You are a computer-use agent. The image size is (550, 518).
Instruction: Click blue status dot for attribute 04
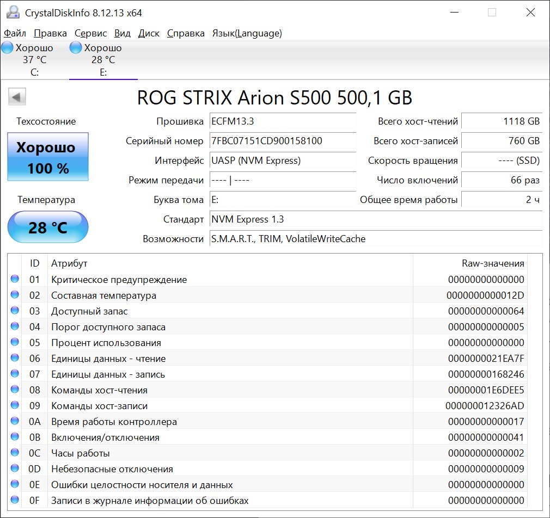pyautogui.click(x=15, y=326)
